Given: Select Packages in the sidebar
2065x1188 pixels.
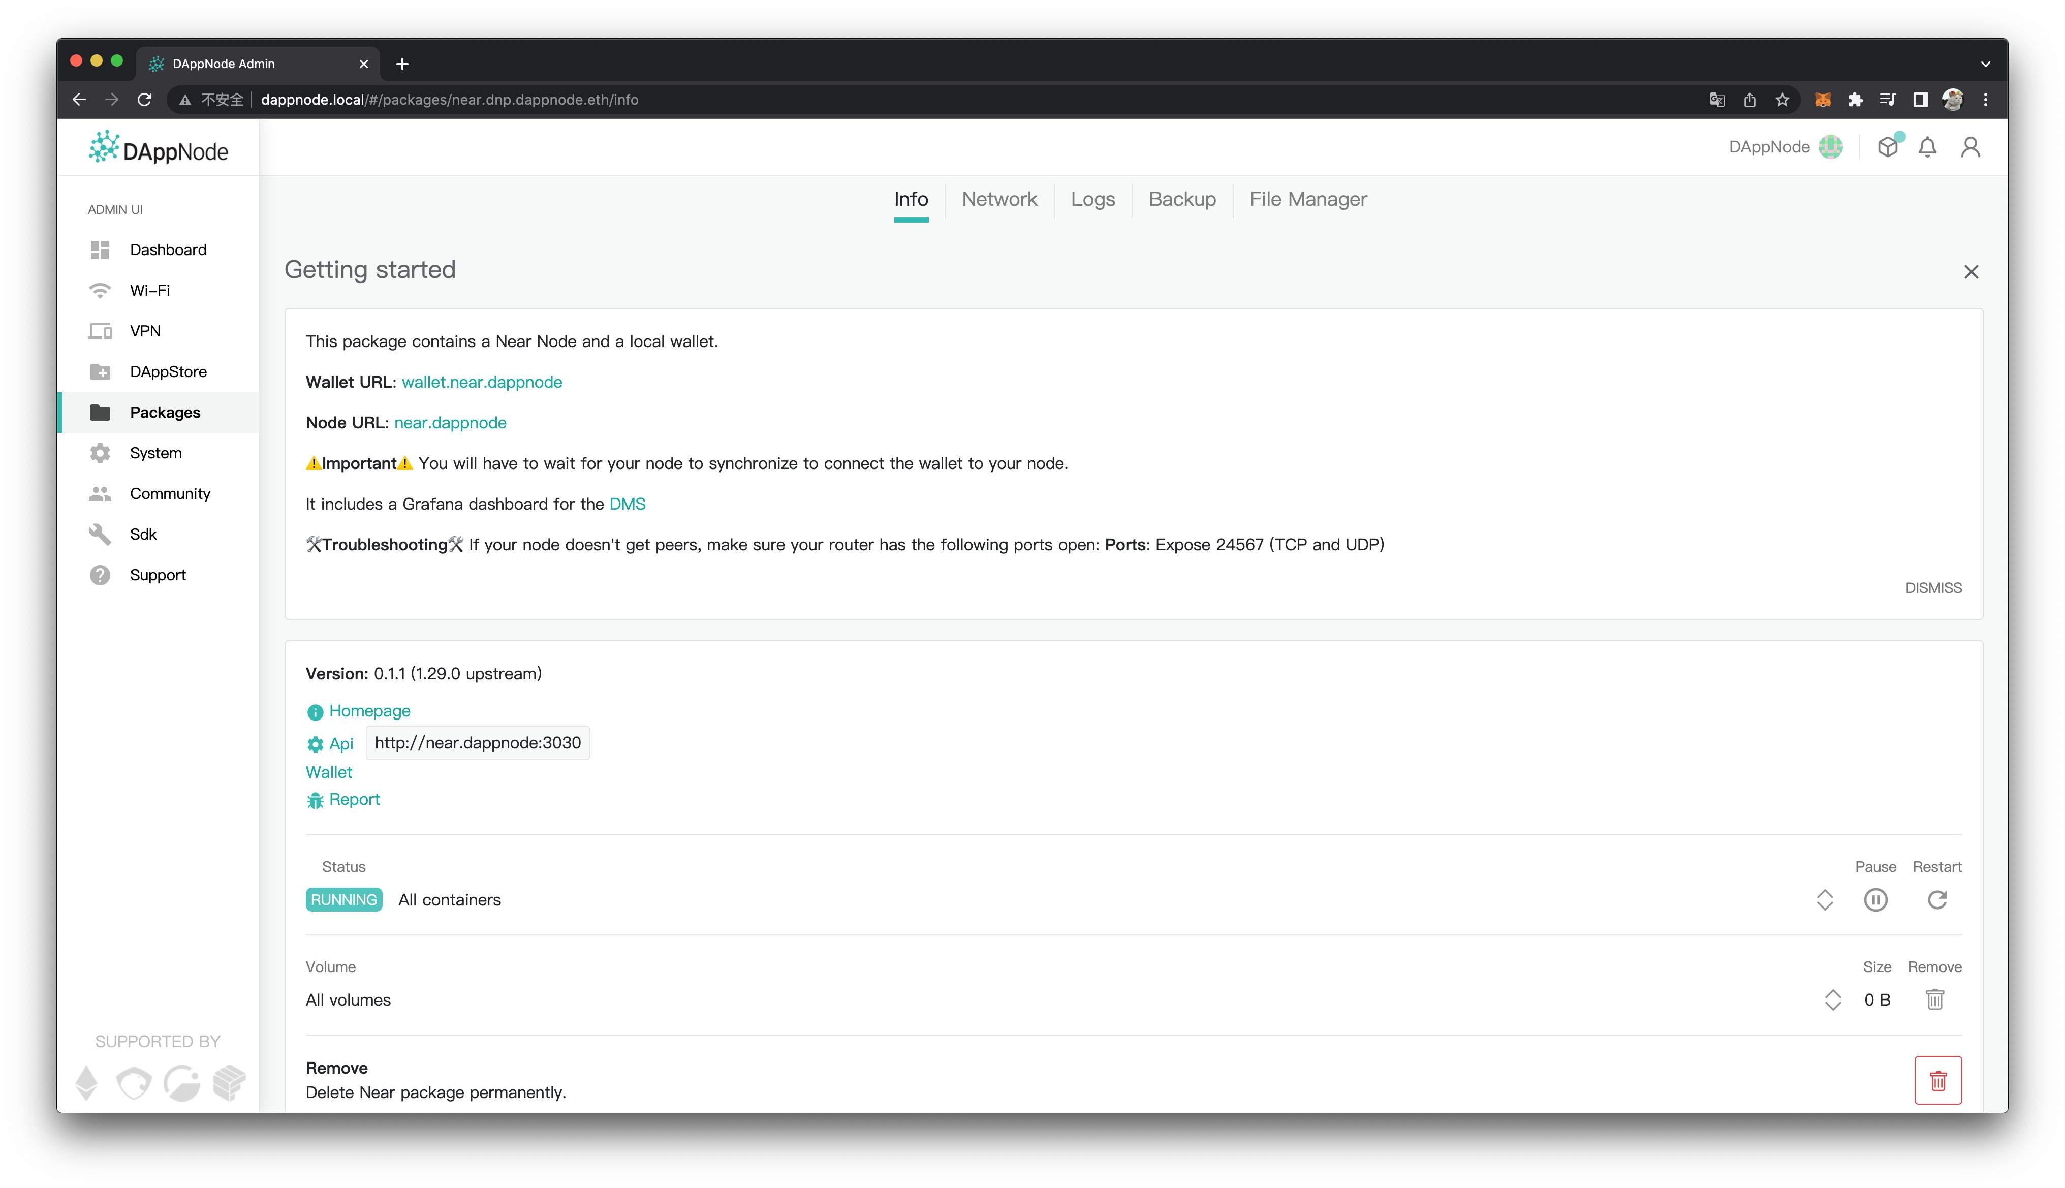Looking at the screenshot, I should [x=159, y=413].
